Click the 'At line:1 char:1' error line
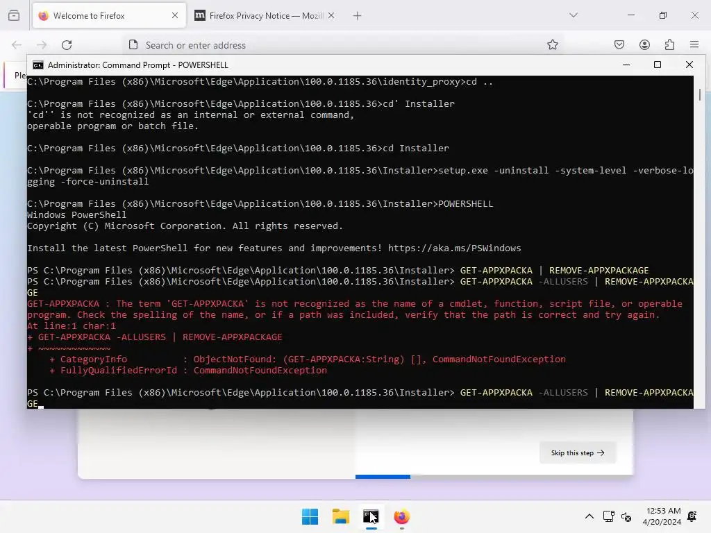Image resolution: width=711 pixels, height=533 pixels. click(72, 326)
